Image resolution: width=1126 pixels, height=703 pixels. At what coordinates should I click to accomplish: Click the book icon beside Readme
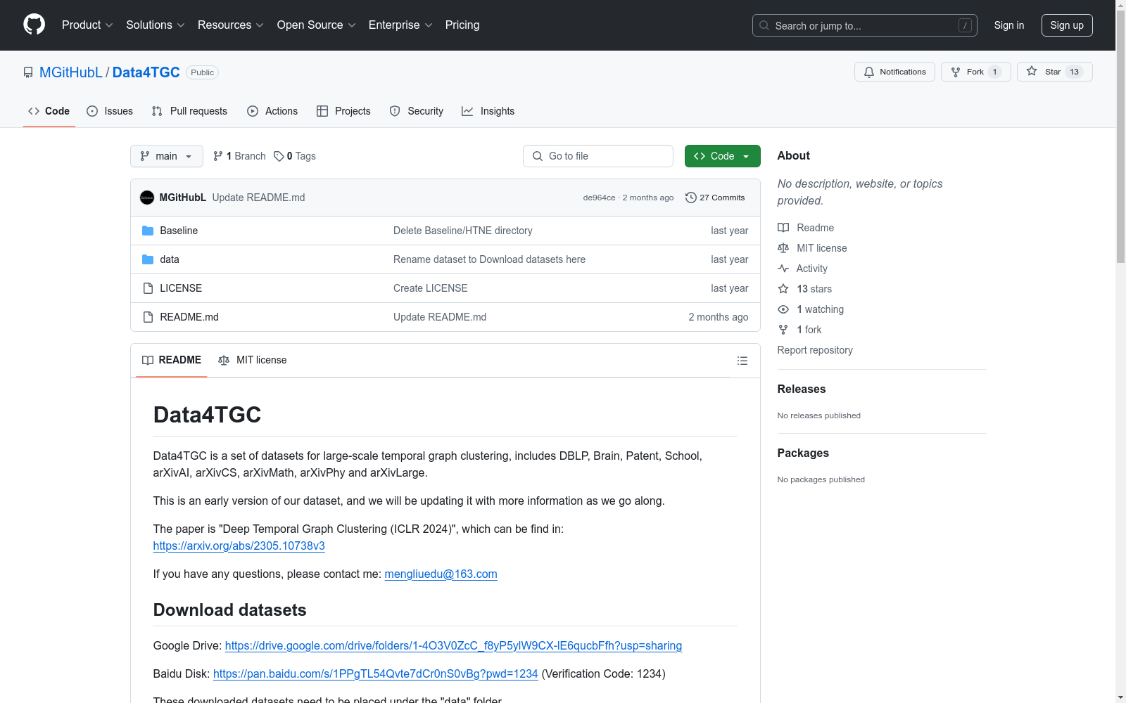(x=783, y=228)
